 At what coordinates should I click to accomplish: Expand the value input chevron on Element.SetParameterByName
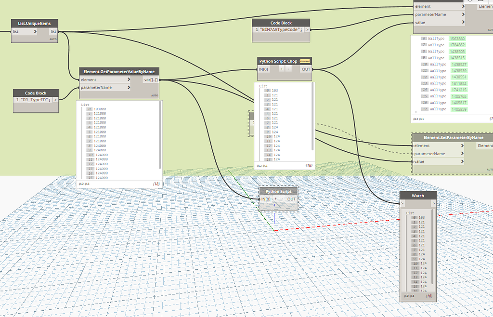(x=463, y=161)
